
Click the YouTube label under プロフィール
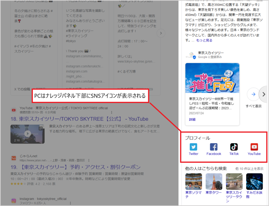click(x=254, y=154)
